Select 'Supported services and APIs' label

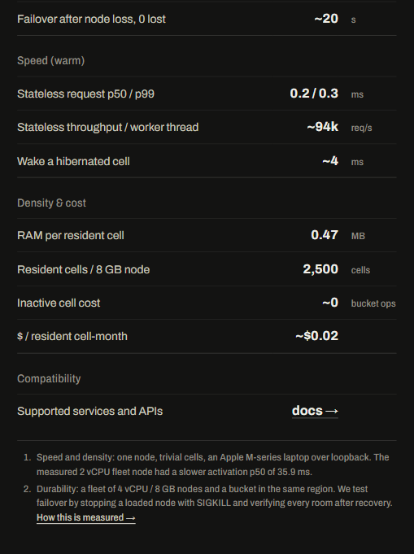click(x=89, y=412)
